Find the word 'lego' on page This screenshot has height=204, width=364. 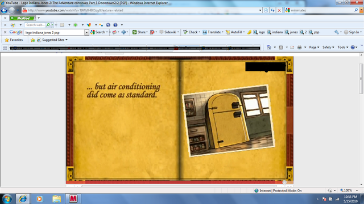259,32
